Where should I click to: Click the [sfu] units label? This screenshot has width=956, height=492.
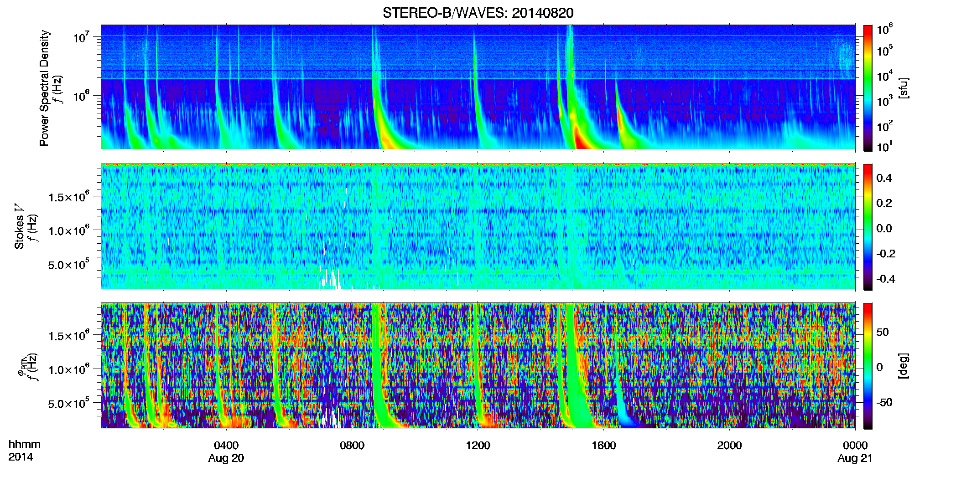[904, 88]
